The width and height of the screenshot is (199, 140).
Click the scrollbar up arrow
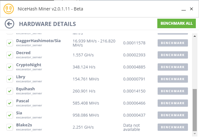click(195, 36)
